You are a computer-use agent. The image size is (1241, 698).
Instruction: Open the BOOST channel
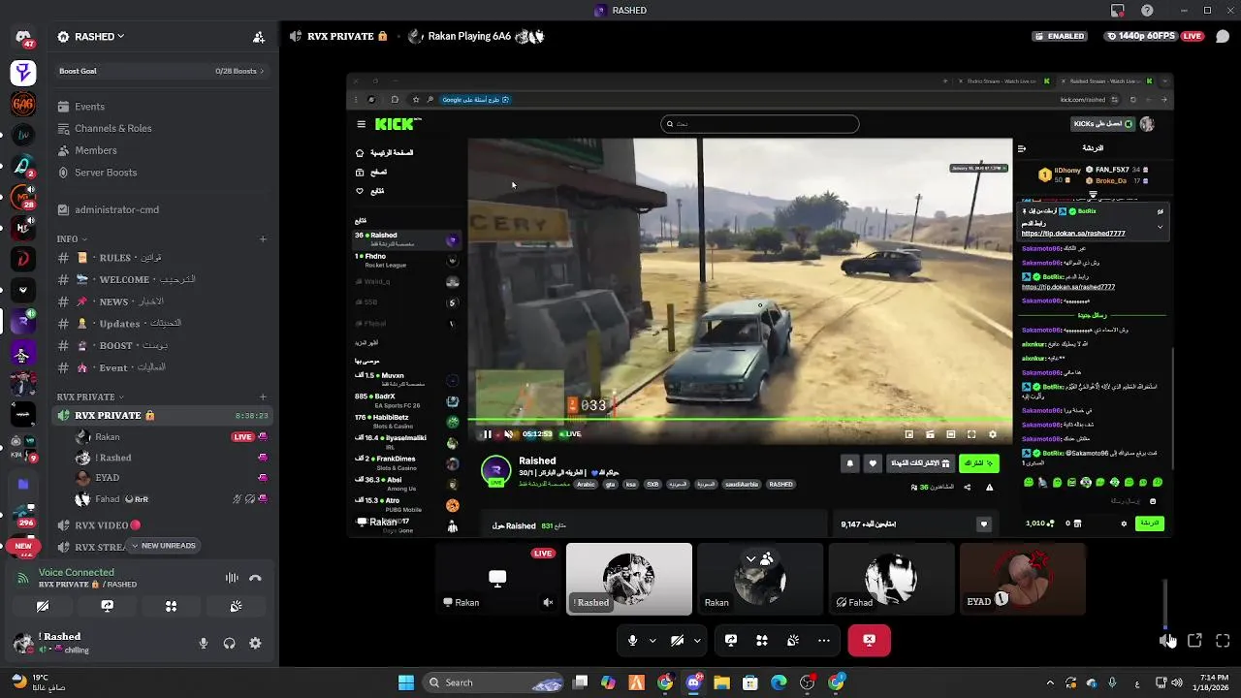click(x=161, y=345)
